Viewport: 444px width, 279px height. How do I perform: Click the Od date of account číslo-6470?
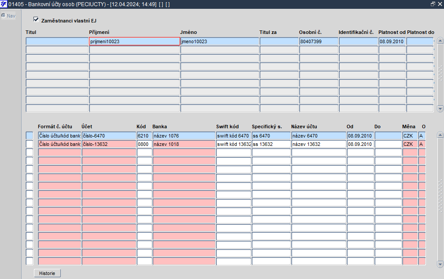pos(360,136)
